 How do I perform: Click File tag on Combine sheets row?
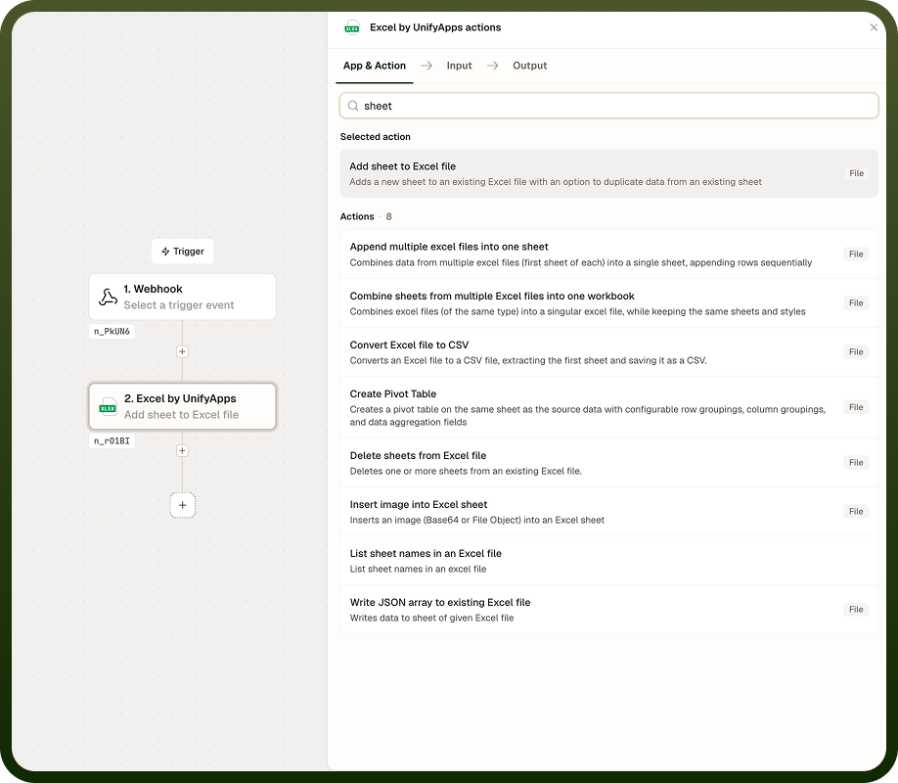pyautogui.click(x=856, y=303)
